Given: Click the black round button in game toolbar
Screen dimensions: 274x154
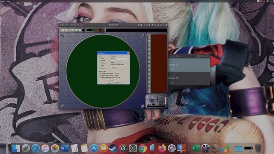Looking at the screenshot, I should tap(83, 30).
